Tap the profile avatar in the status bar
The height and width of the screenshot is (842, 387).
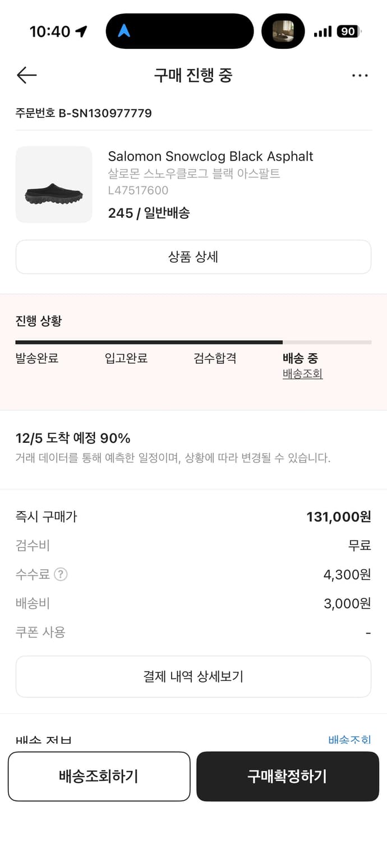tap(283, 31)
